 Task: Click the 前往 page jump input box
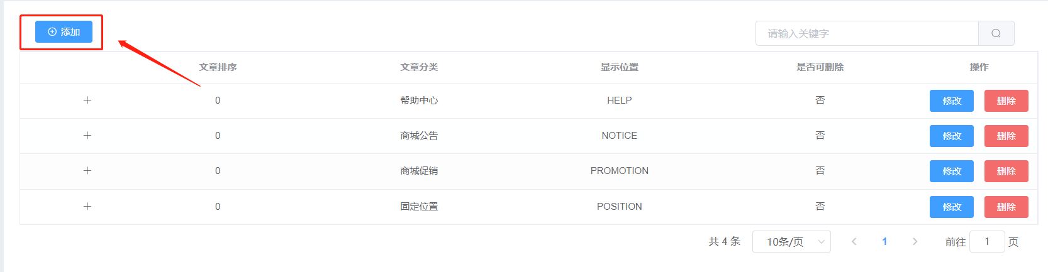tap(987, 242)
